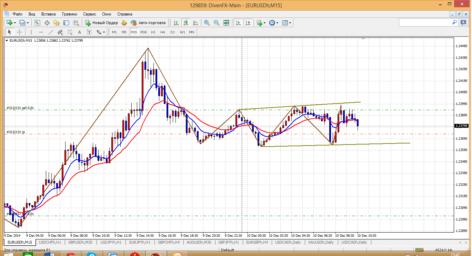Image resolution: width=472 pixels, height=256 pixels.
Task: Tile chart windows using the grid icon
Action: click(226, 23)
